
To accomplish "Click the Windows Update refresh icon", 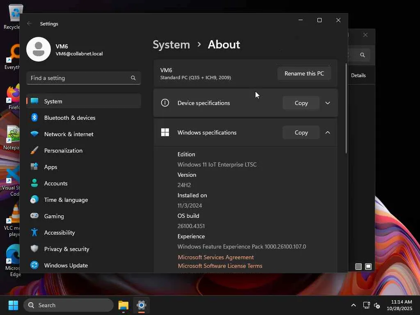I will pyautogui.click(x=34, y=265).
